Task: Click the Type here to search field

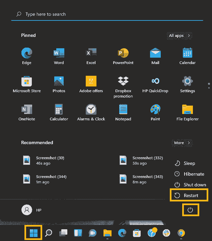Action: tap(107, 14)
